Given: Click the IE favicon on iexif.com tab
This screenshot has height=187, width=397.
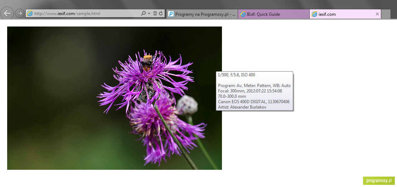Looking at the screenshot, I should [x=314, y=14].
